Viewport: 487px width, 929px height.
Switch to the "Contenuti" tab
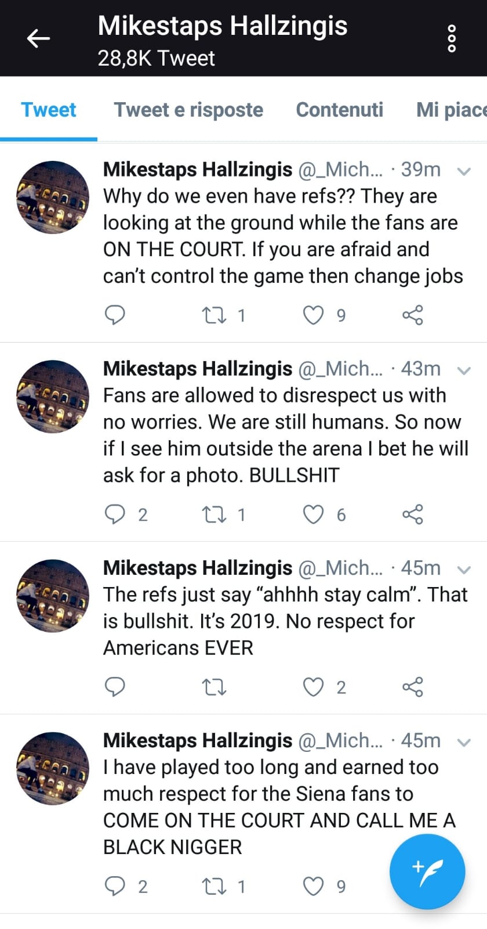tap(340, 110)
